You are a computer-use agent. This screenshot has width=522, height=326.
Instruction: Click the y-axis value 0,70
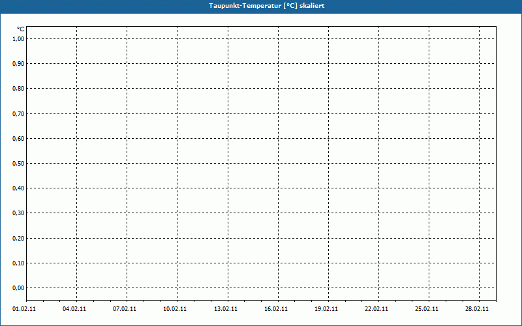(18, 113)
